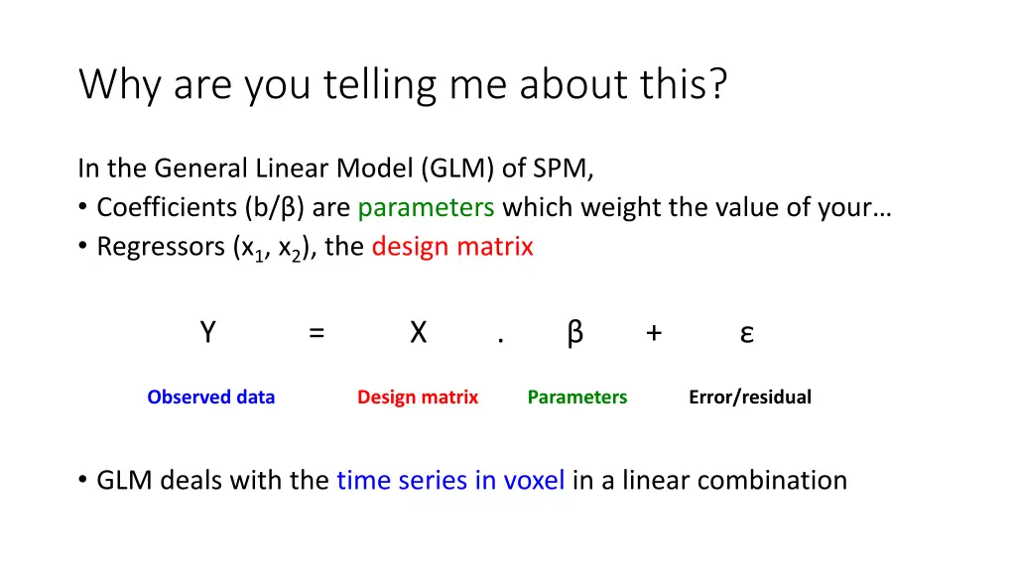
Task: Click the red text 'design matrix' in the bullet
Action: (452, 247)
